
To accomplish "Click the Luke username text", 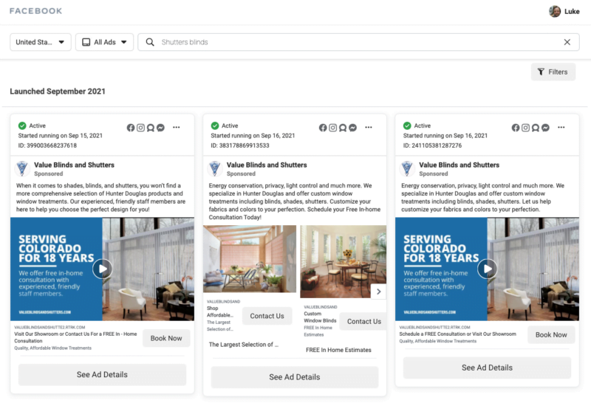I will click(572, 11).
